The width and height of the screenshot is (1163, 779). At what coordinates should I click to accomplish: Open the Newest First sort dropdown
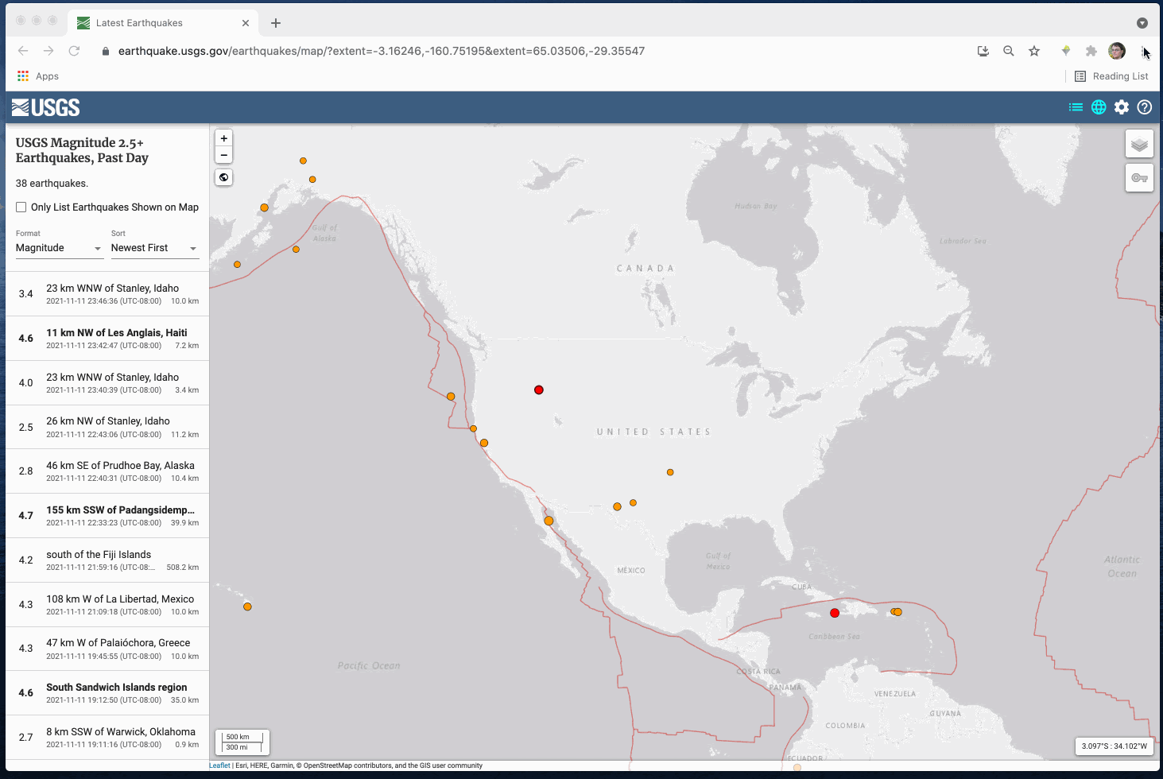pyautogui.click(x=154, y=248)
